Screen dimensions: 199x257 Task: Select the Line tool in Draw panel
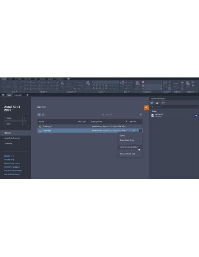click(3, 84)
